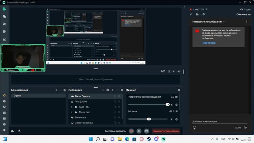Start recording with the REC button
This screenshot has width=254, height=143.
(131, 131)
